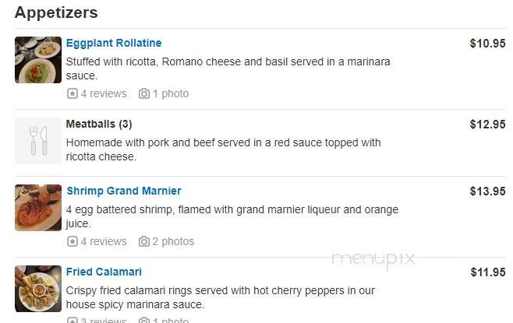Click the Appetizers section heading
513x323 pixels.
pyautogui.click(x=56, y=13)
